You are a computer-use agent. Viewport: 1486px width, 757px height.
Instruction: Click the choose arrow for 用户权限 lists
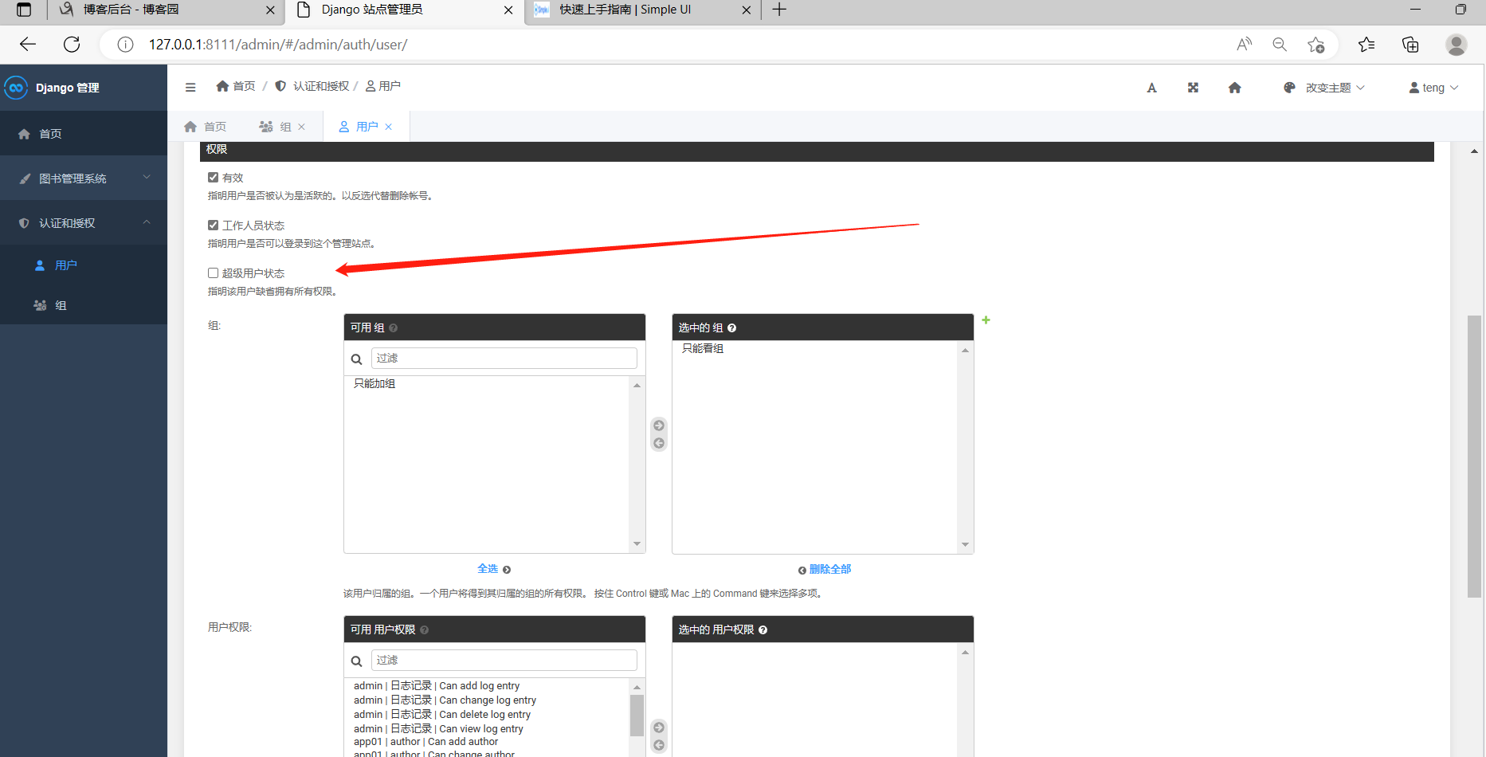click(659, 728)
